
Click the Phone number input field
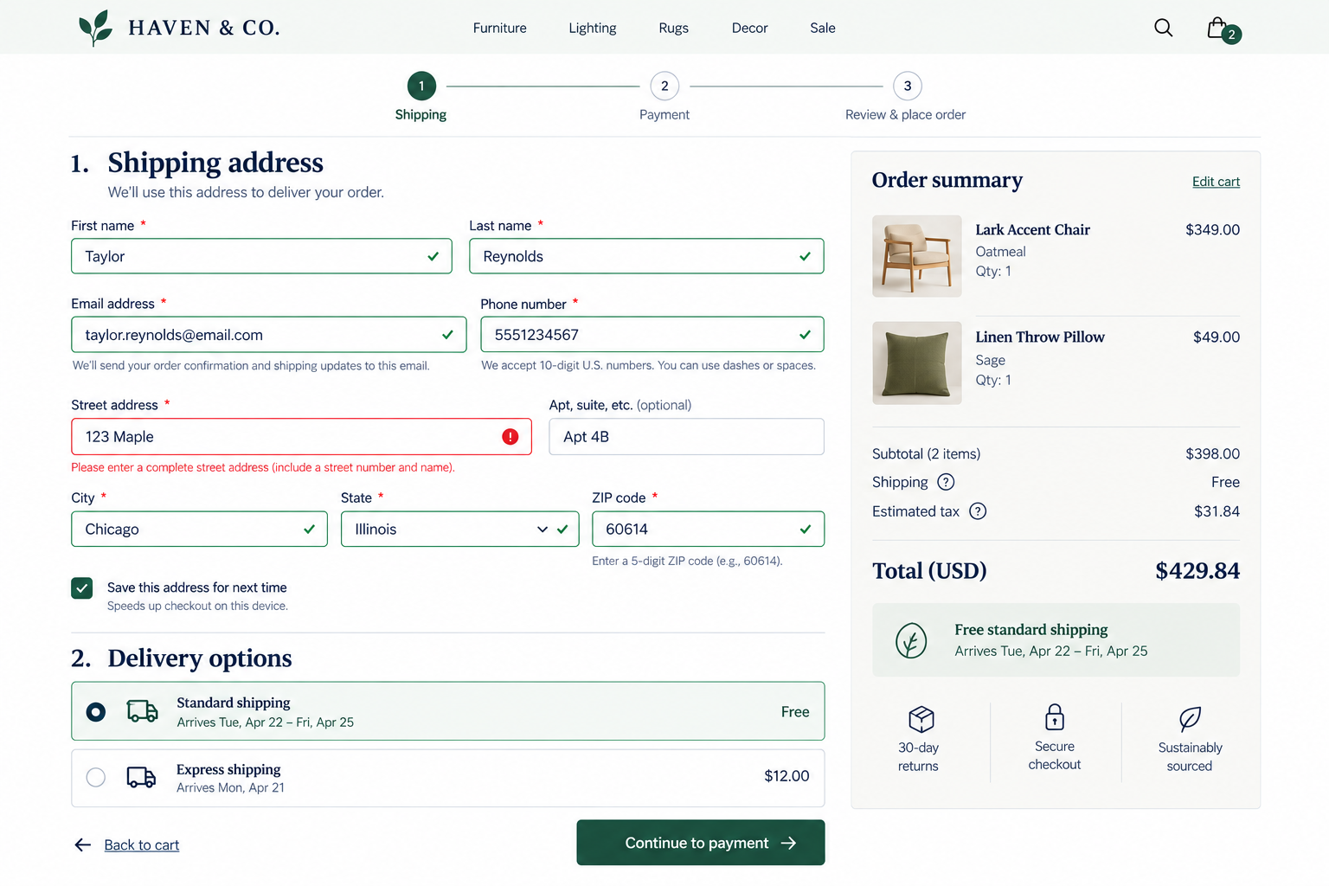[652, 335]
